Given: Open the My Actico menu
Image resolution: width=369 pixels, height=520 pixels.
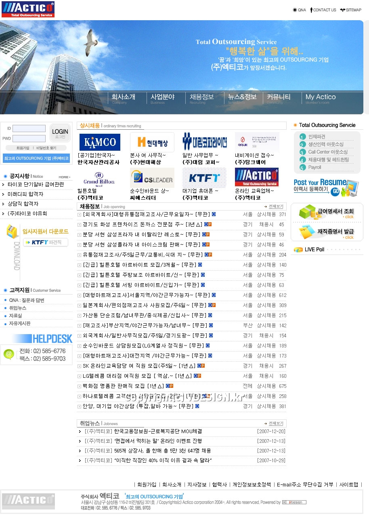Looking at the screenshot, I should (x=321, y=97).
